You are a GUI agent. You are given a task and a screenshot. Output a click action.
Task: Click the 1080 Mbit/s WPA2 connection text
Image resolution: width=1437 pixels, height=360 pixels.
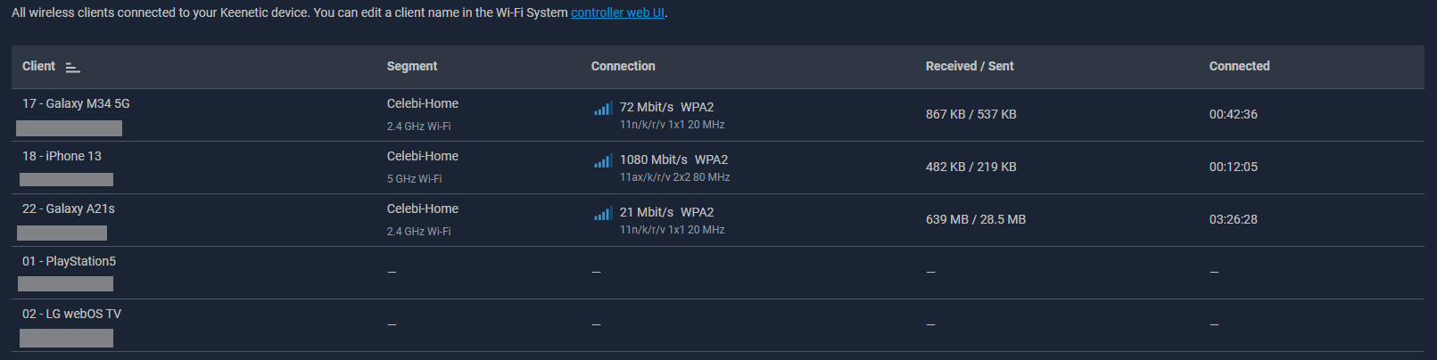tap(673, 160)
